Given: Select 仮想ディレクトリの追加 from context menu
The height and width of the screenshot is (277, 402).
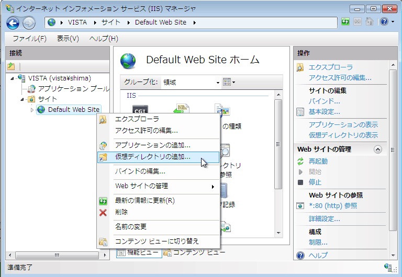Looking at the screenshot, I should pos(153,157).
